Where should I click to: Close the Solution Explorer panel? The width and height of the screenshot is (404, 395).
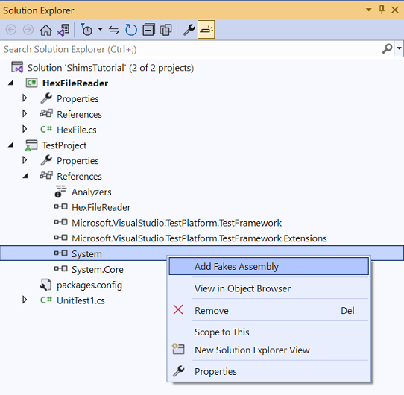coord(395,10)
